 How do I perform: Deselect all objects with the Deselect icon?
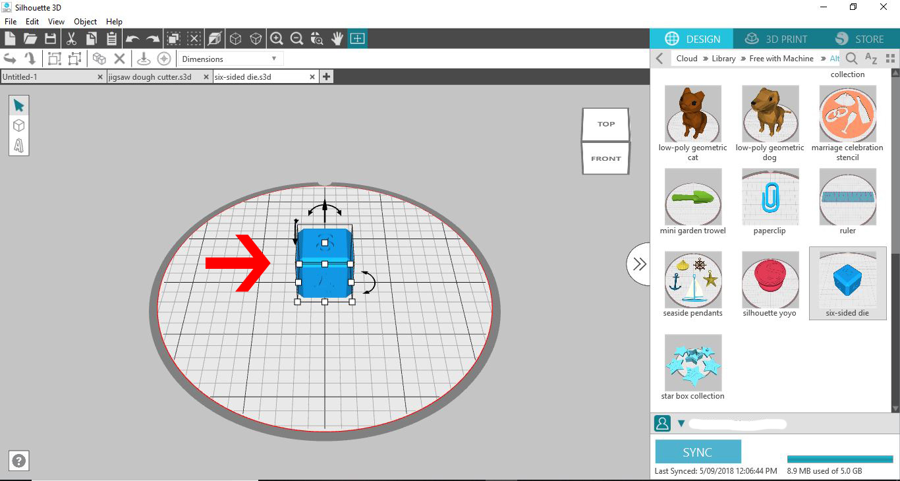194,39
